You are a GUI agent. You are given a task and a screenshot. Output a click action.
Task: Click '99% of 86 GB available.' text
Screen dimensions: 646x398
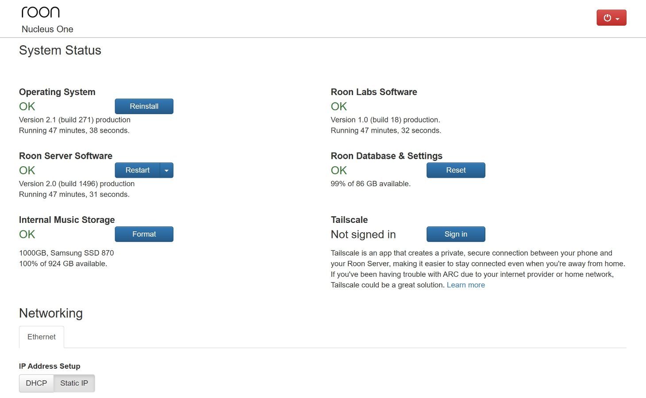(x=371, y=184)
